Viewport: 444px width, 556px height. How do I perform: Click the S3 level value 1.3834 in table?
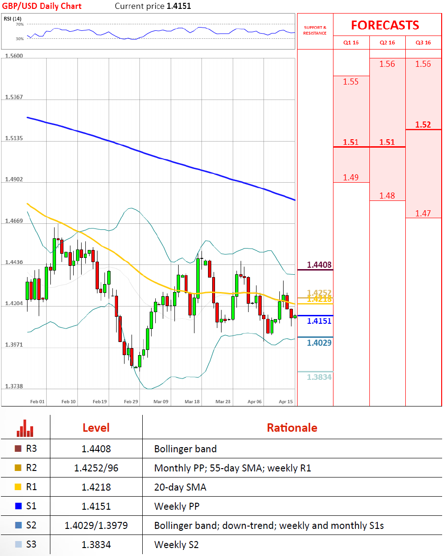[96, 545]
